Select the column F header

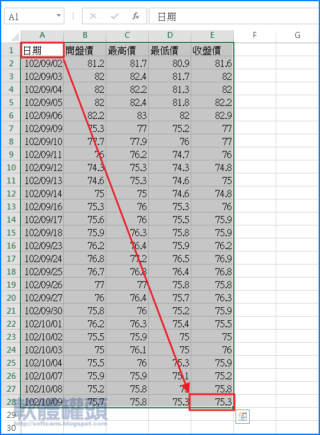[254, 36]
